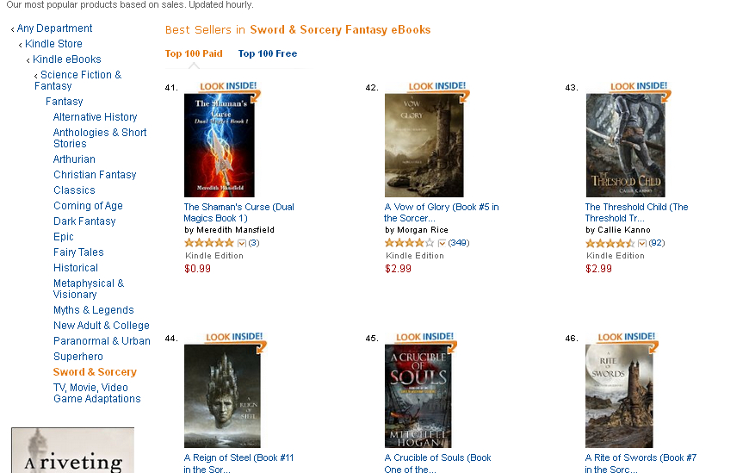The width and height of the screenshot is (749, 473).
Task: Select Top 100 Paid tab
Action: 194,53
